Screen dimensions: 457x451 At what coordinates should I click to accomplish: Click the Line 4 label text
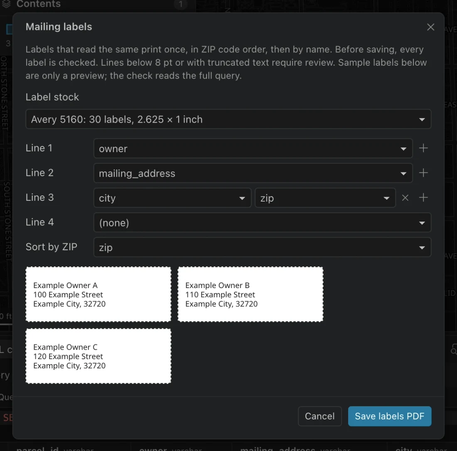[39, 222]
